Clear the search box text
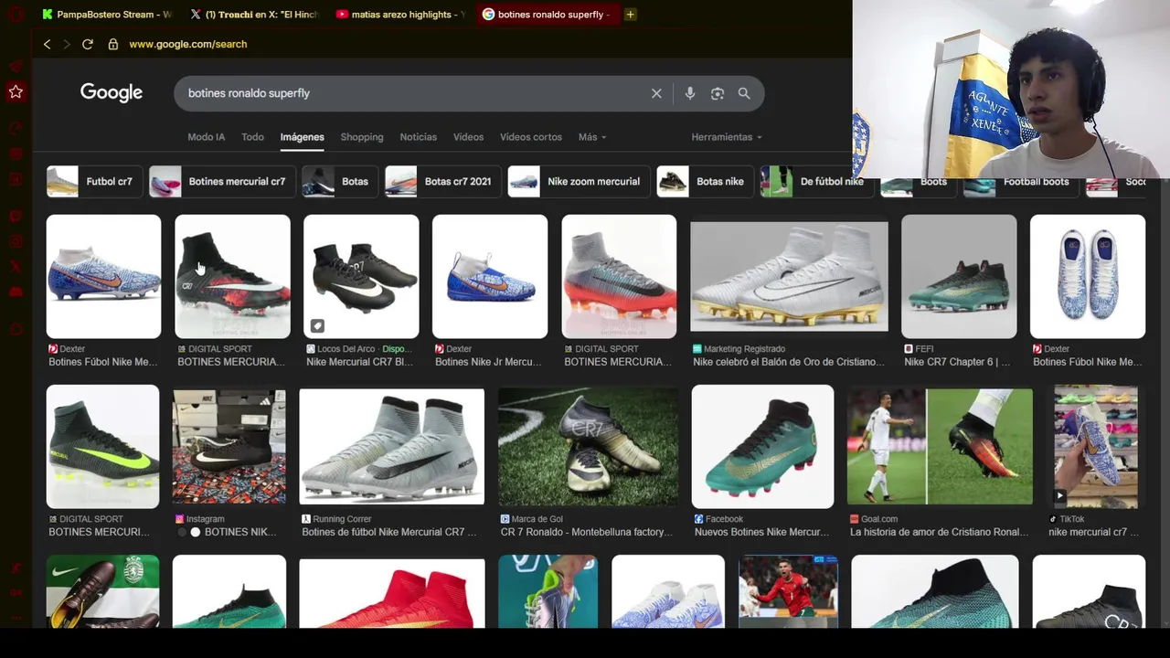Screen dimensions: 1170x658 tap(656, 93)
